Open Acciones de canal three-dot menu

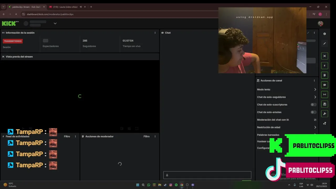[314, 81]
